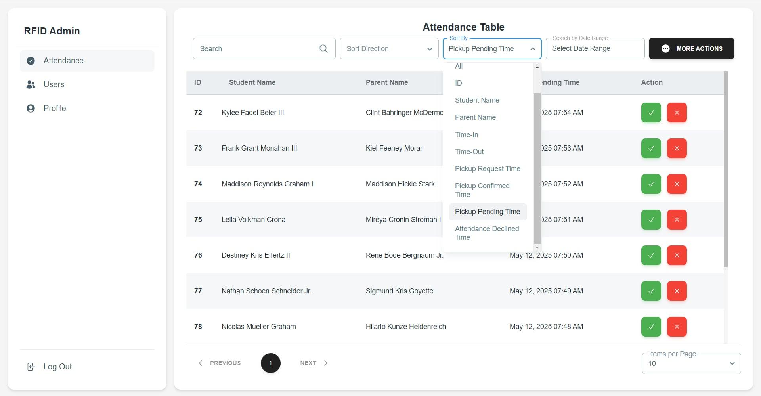The width and height of the screenshot is (761, 396).
Task: Open the Sort Direction dropdown
Action: point(389,48)
